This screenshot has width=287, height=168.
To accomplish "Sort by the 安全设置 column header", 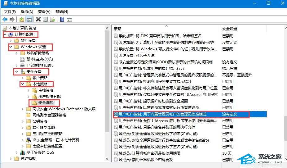I will [x=243, y=29].
